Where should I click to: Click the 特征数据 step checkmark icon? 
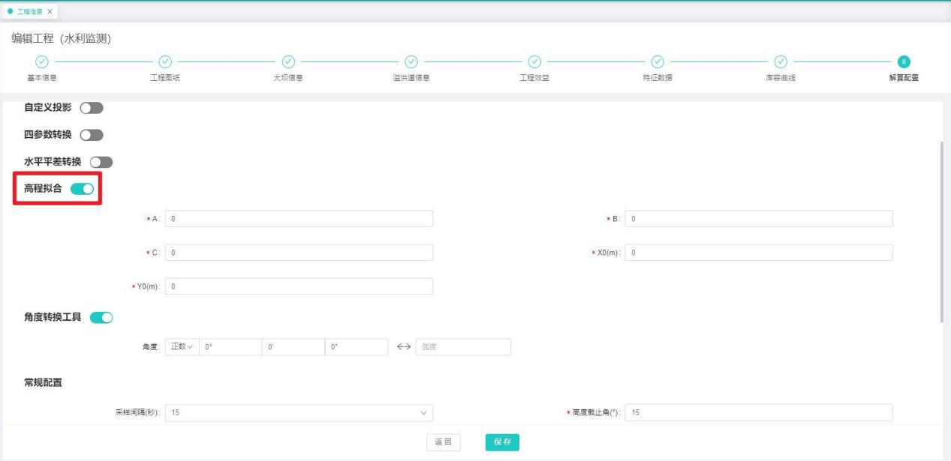tap(658, 61)
